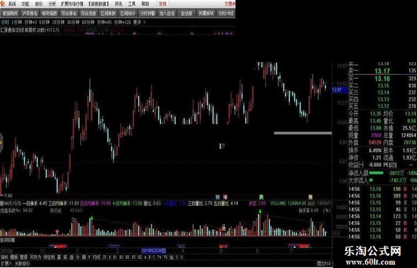Click the 综合选股 toolbar button
417x268 pixels.
point(89,13)
